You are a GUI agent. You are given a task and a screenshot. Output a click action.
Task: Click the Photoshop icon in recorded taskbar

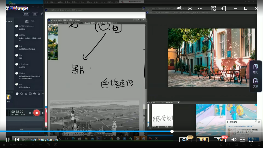99,139
